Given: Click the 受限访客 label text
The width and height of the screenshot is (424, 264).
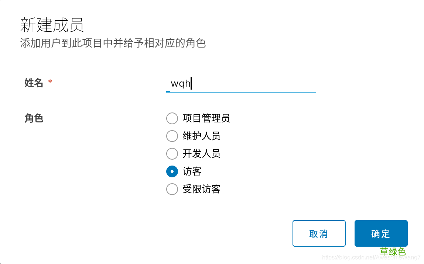Looking at the screenshot, I should [x=201, y=189].
